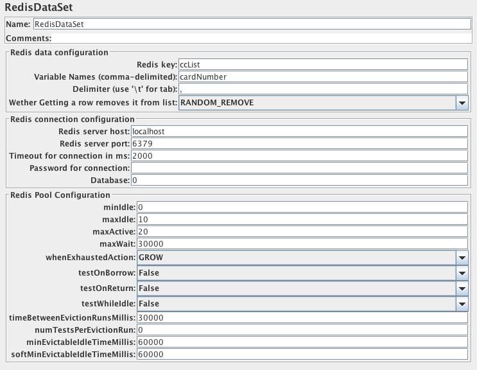This screenshot has height=370, width=477.
Task: Expand the testWhileIdle dropdown
Action: click(461, 304)
